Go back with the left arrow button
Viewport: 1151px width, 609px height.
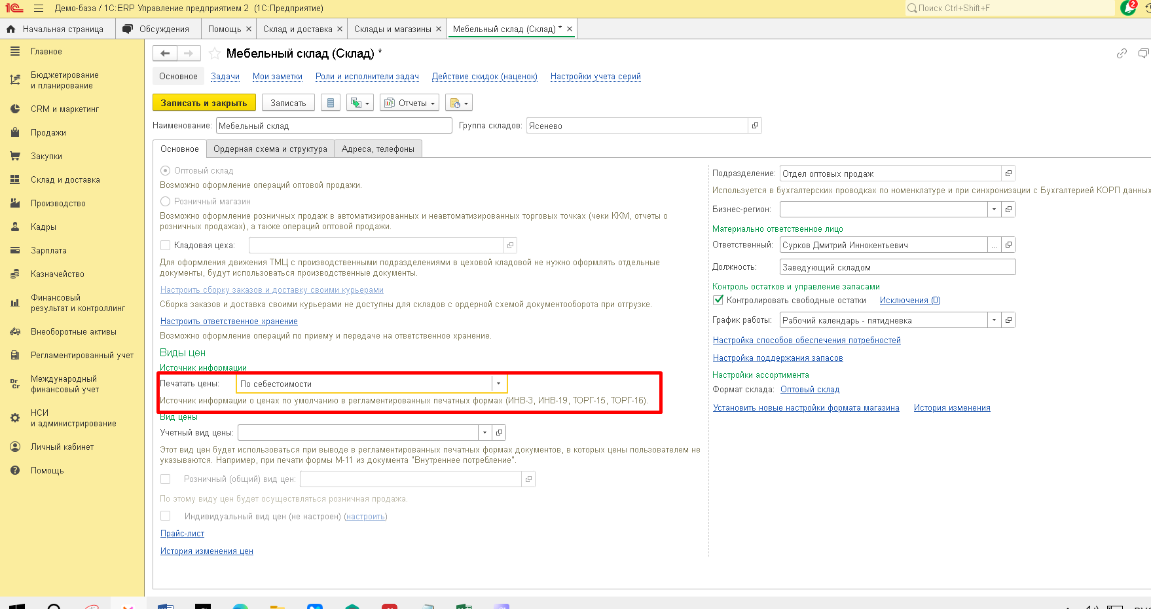tap(166, 54)
